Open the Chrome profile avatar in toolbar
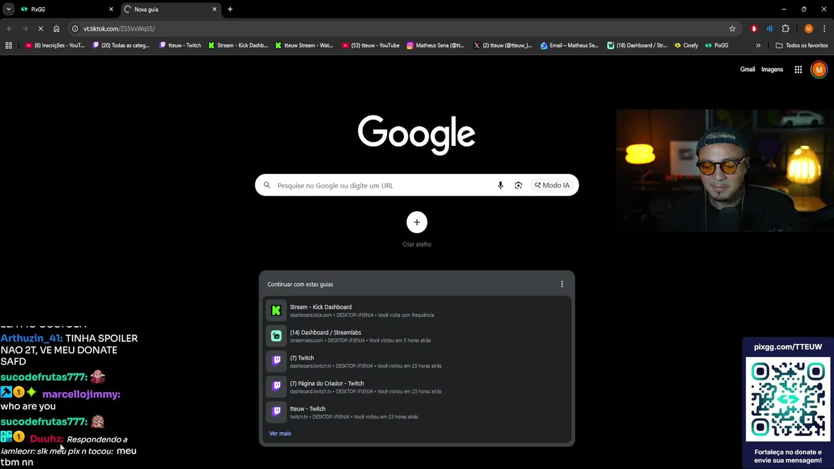Image resolution: width=834 pixels, height=469 pixels. [809, 29]
